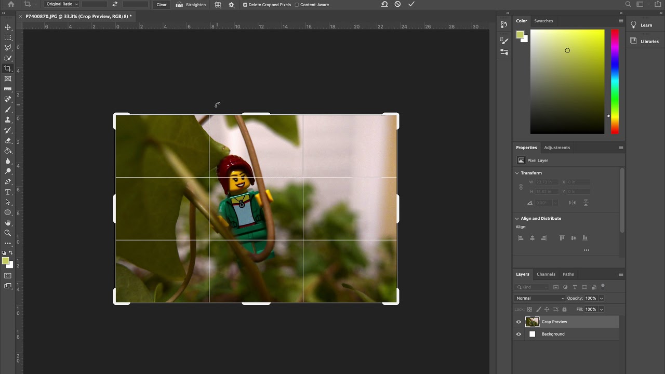Switch to the Adjustments tab
The width and height of the screenshot is (665, 374).
(557, 148)
